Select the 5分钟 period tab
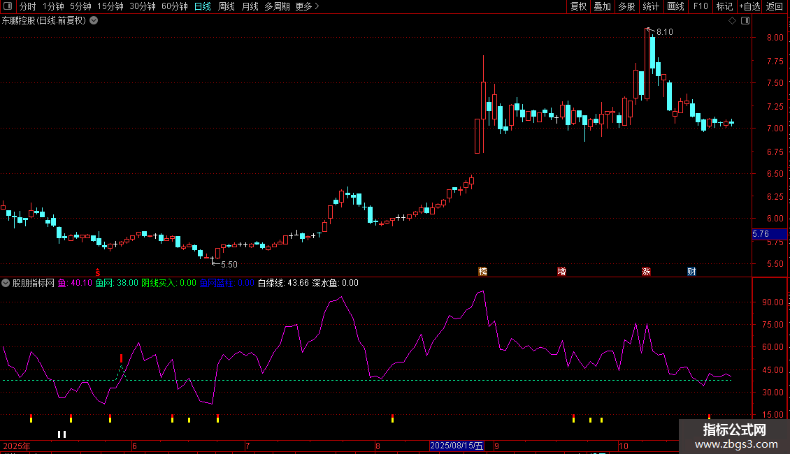This screenshot has height=454, width=790. click(x=80, y=6)
